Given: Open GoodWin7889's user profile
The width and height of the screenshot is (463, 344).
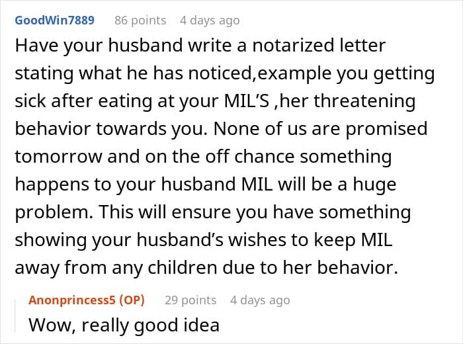Looking at the screenshot, I should [x=54, y=20].
